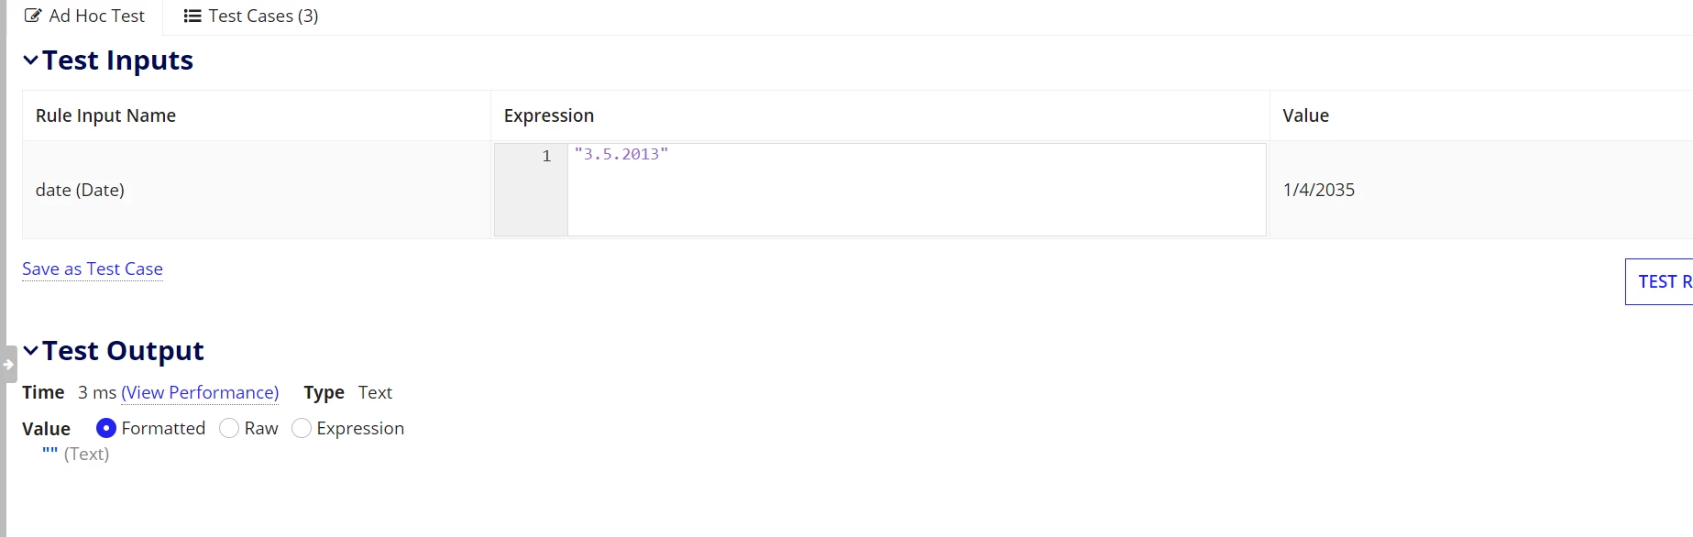Switch to the Ad Hoc Test tab
The image size is (1693, 537).
pos(84,16)
